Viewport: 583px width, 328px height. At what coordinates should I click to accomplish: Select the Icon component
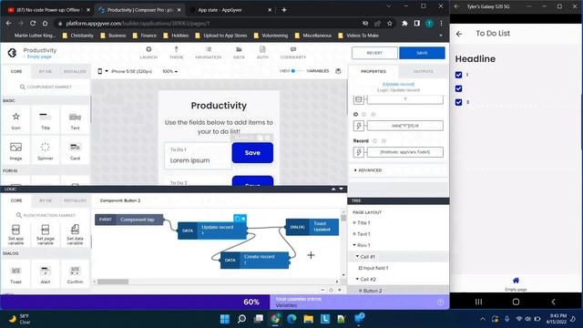[15, 120]
